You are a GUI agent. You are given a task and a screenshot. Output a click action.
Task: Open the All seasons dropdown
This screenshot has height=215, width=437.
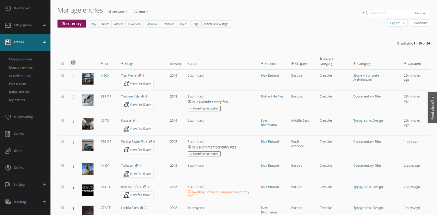tap(117, 12)
